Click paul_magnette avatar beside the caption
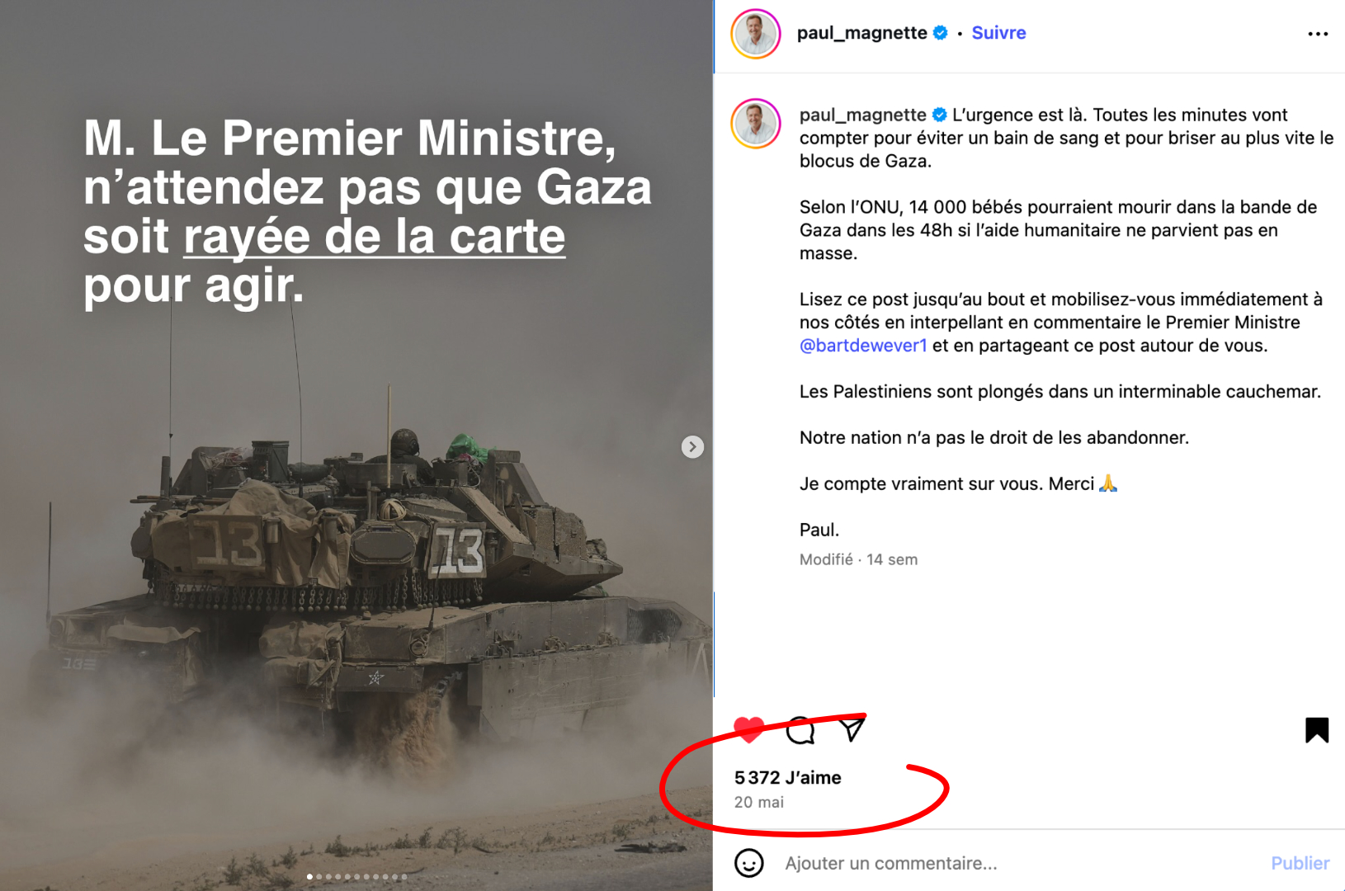1345x891 pixels. coord(756,124)
